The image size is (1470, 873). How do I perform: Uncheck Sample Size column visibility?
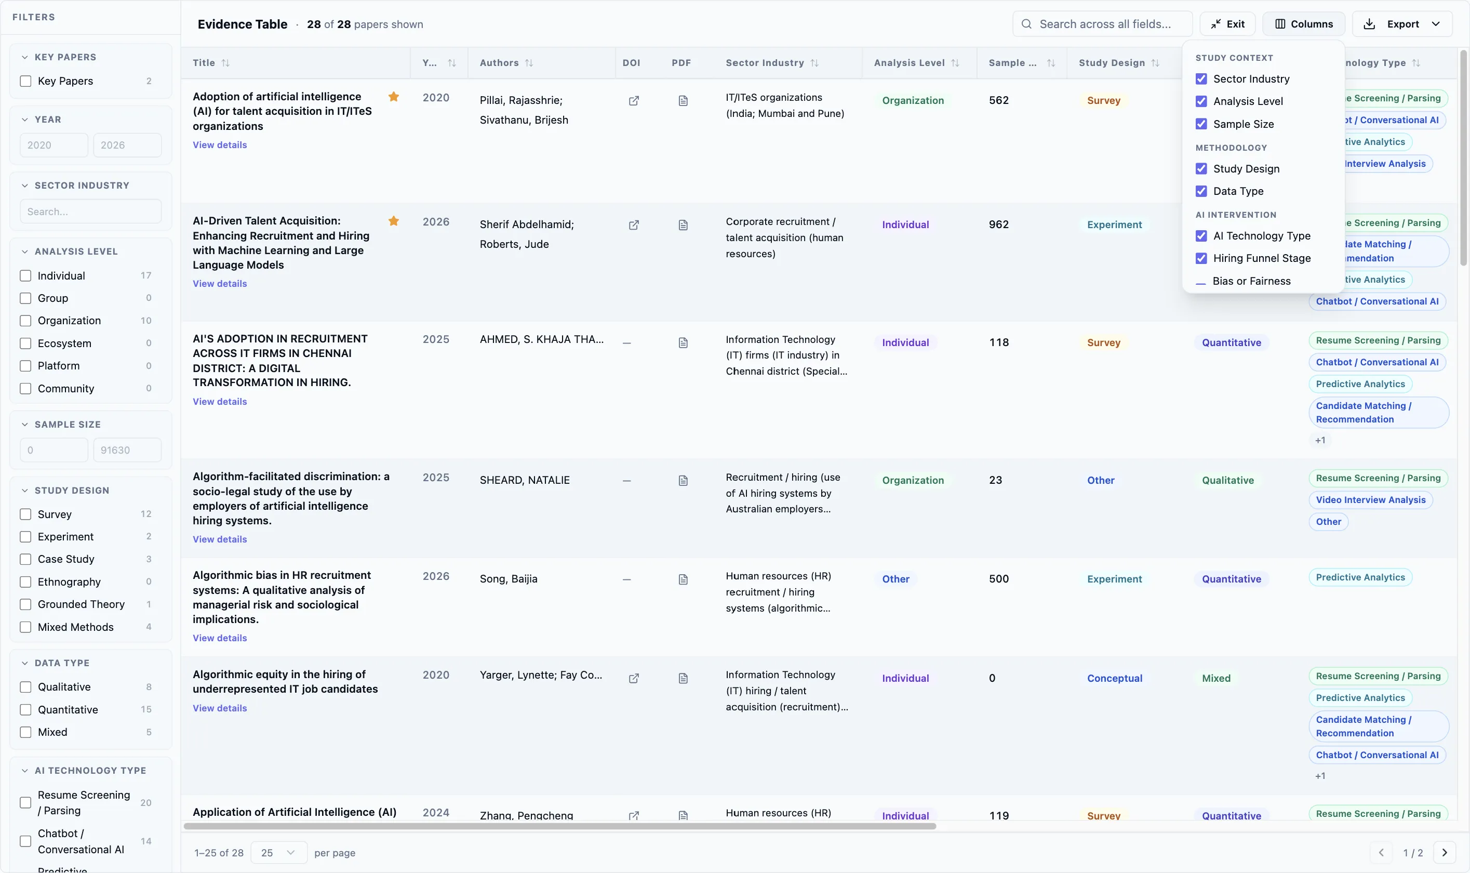coord(1201,124)
